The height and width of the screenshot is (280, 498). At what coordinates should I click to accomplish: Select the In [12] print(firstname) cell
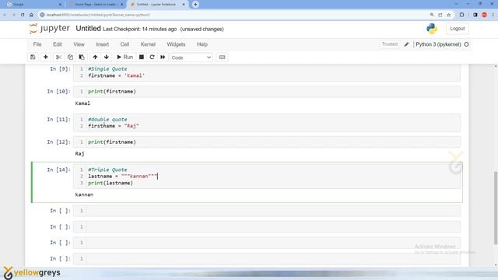coord(266,142)
